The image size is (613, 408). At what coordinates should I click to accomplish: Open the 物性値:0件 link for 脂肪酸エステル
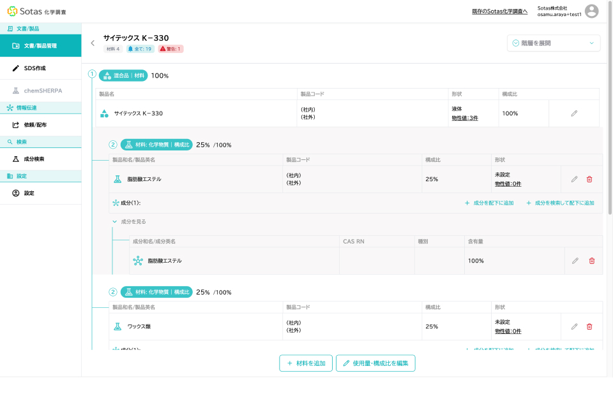(508, 184)
